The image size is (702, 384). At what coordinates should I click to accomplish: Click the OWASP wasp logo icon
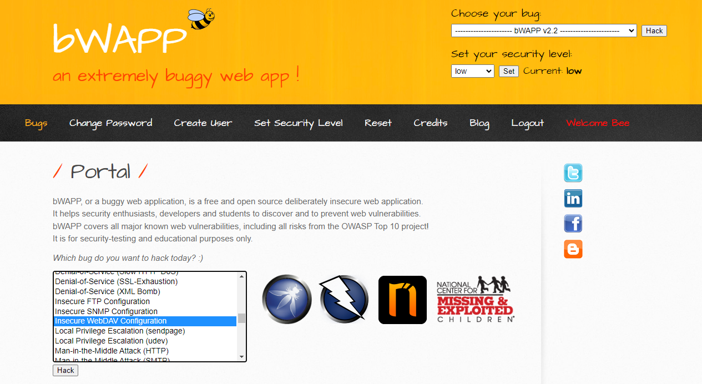287,300
